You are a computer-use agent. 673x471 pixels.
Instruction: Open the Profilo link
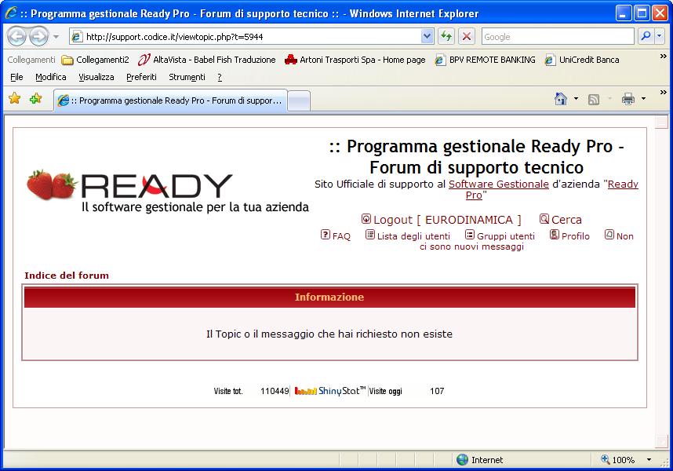[576, 236]
